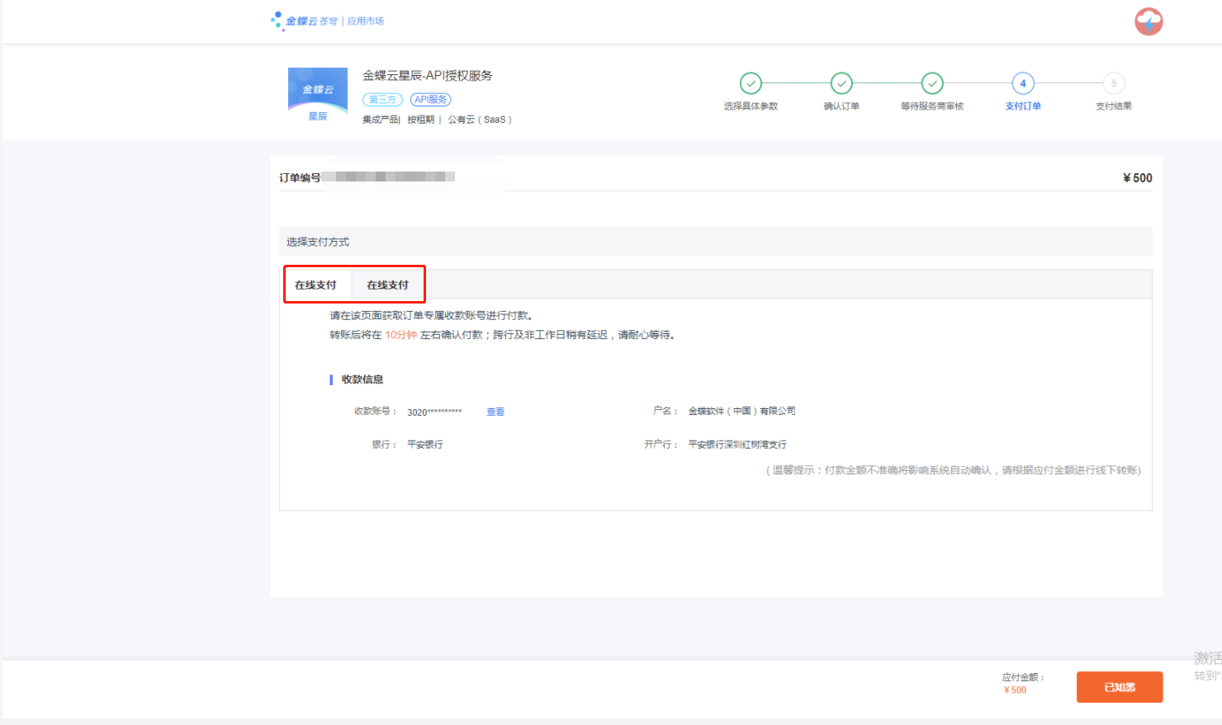This screenshot has height=725, width=1222.
Task: Click the 等待服务商审核 step label
Action: [x=932, y=106]
